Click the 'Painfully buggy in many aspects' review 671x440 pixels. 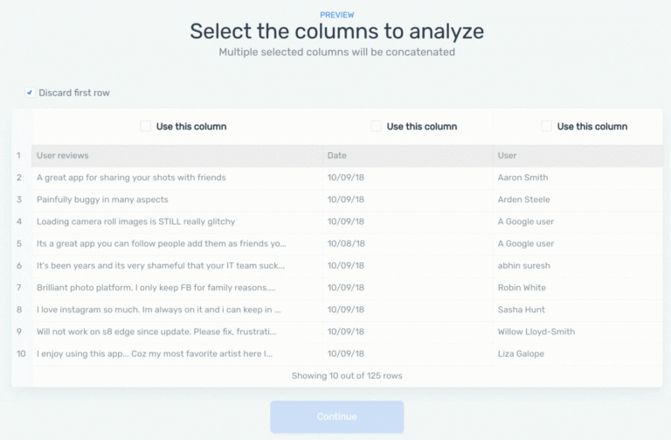click(x=102, y=199)
